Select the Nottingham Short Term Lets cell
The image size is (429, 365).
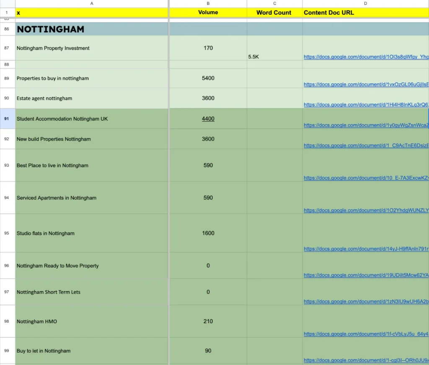click(x=92, y=292)
